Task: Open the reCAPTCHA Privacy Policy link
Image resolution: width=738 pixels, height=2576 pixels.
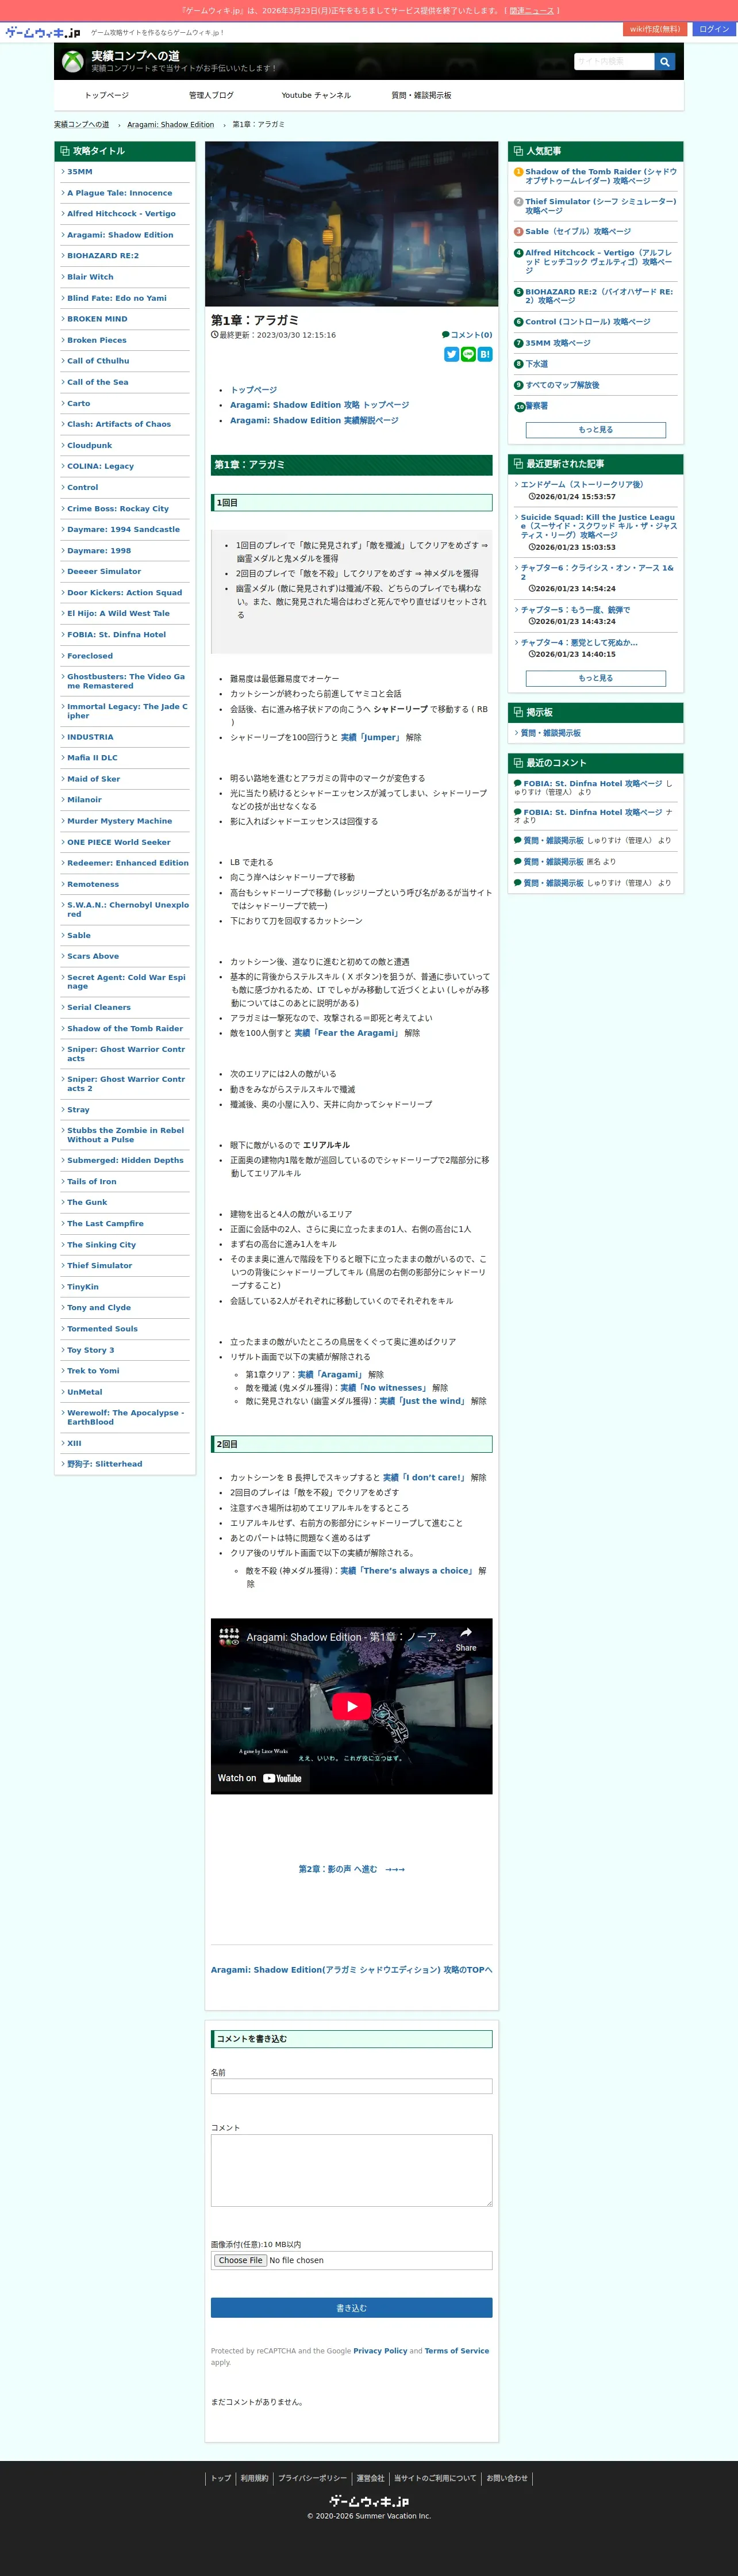Action: (380, 2351)
